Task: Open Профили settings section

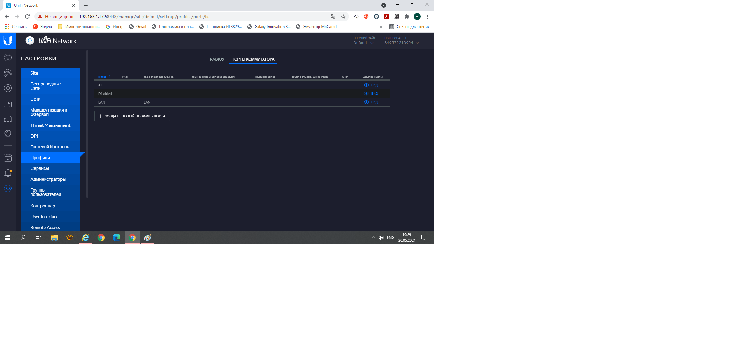Action: click(x=51, y=158)
